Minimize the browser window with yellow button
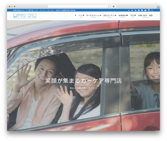 click(12, 7)
